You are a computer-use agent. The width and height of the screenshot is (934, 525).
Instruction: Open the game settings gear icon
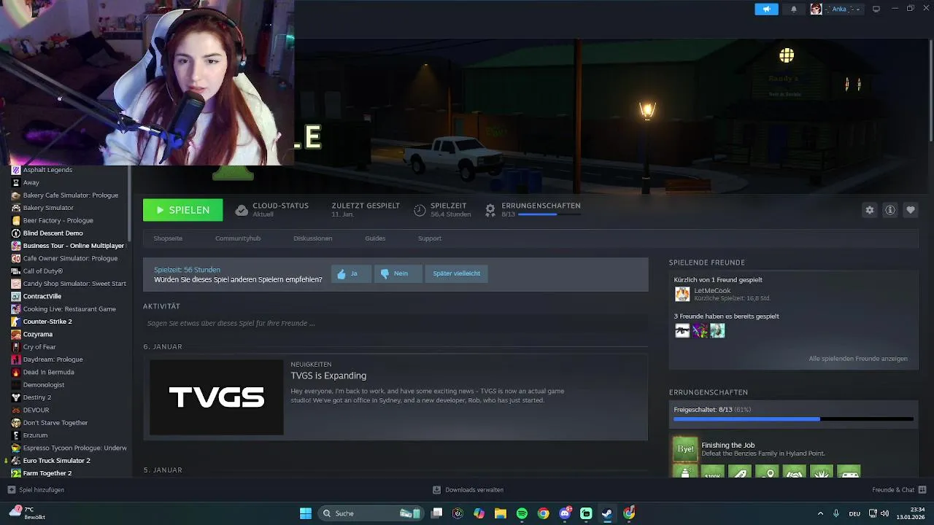869,210
